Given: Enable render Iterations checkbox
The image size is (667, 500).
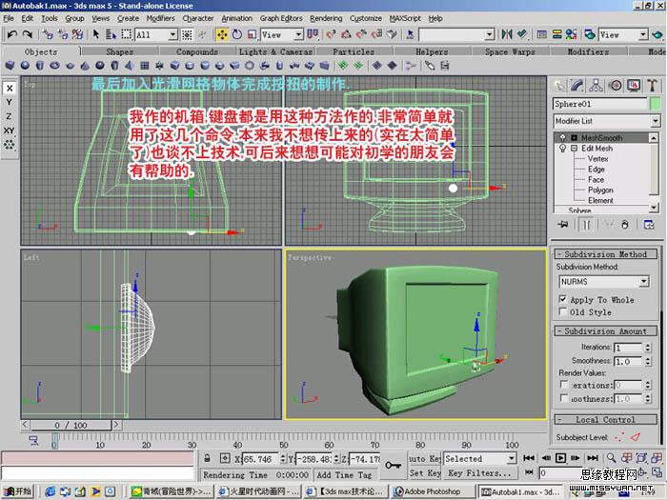Looking at the screenshot, I should pos(564,385).
